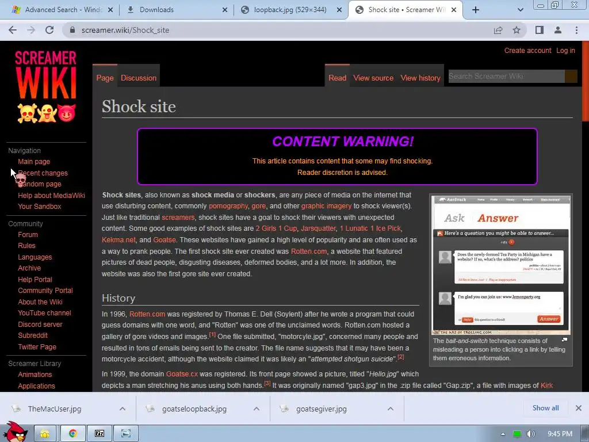Click Show all downloads
Screen dimensions: 589x442
(545, 408)
